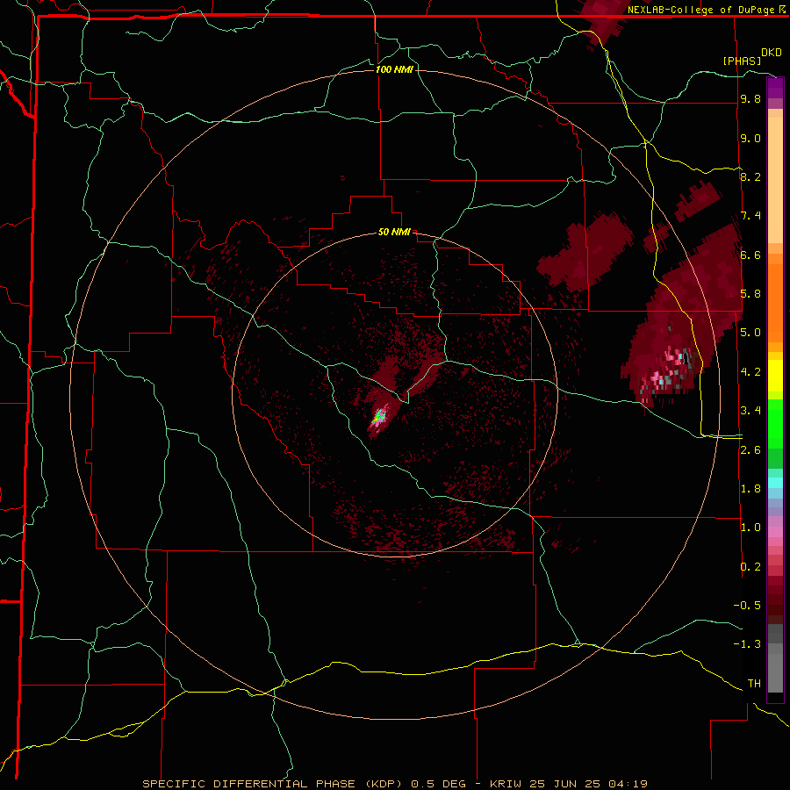
Task: Click the bright green KDP core near the radar center
Action: (377, 417)
